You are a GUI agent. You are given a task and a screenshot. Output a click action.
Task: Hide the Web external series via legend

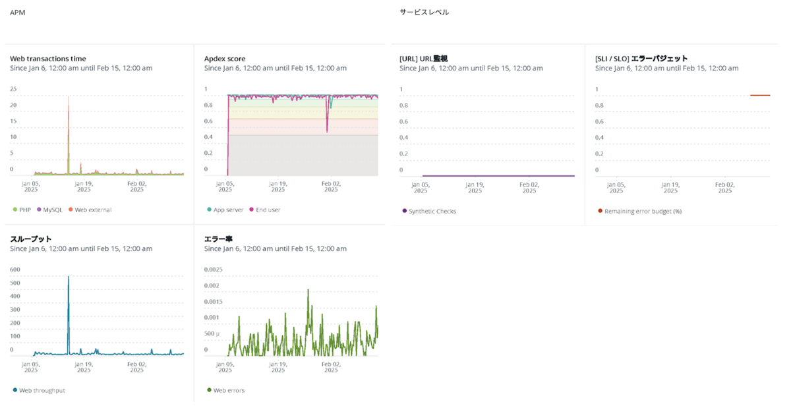(x=92, y=210)
